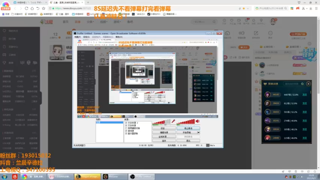The image size is (320, 180).
Task: Toggle the second 文字来源 checkbox
Action: (126, 126)
